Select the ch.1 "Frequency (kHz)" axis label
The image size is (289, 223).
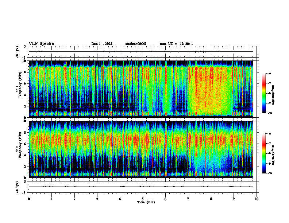click(x=20, y=85)
